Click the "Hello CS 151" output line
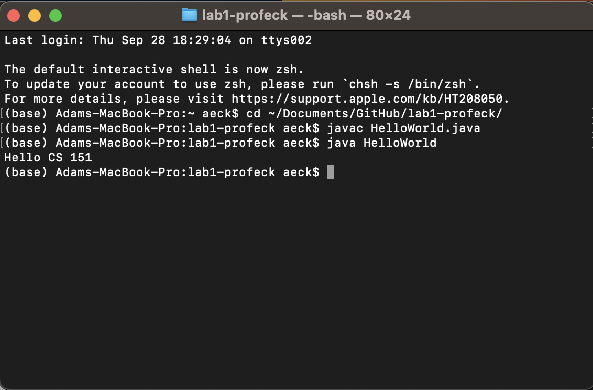The height and width of the screenshot is (390, 593). [48, 157]
